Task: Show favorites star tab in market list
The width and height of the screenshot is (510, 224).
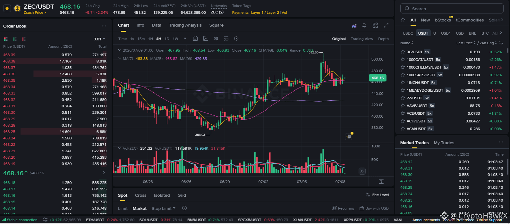Action: (403, 20)
